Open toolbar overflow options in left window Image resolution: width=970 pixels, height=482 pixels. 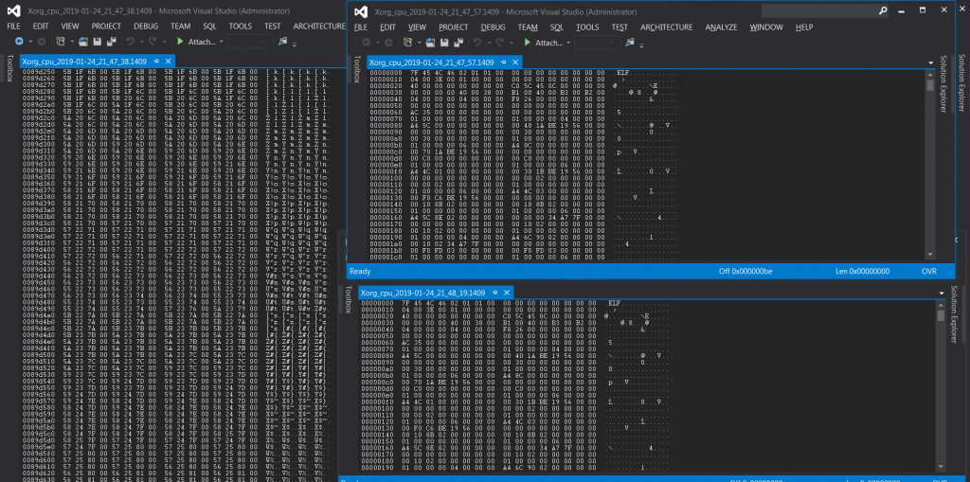(295, 44)
